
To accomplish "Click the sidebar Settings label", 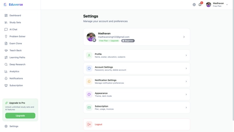I will pos(14,126).
